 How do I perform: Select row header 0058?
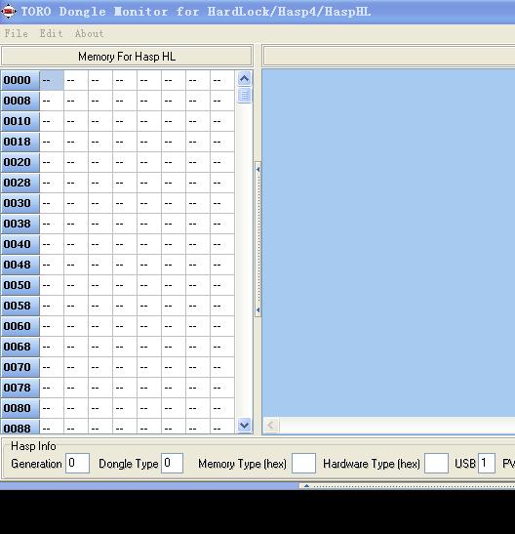[20, 306]
